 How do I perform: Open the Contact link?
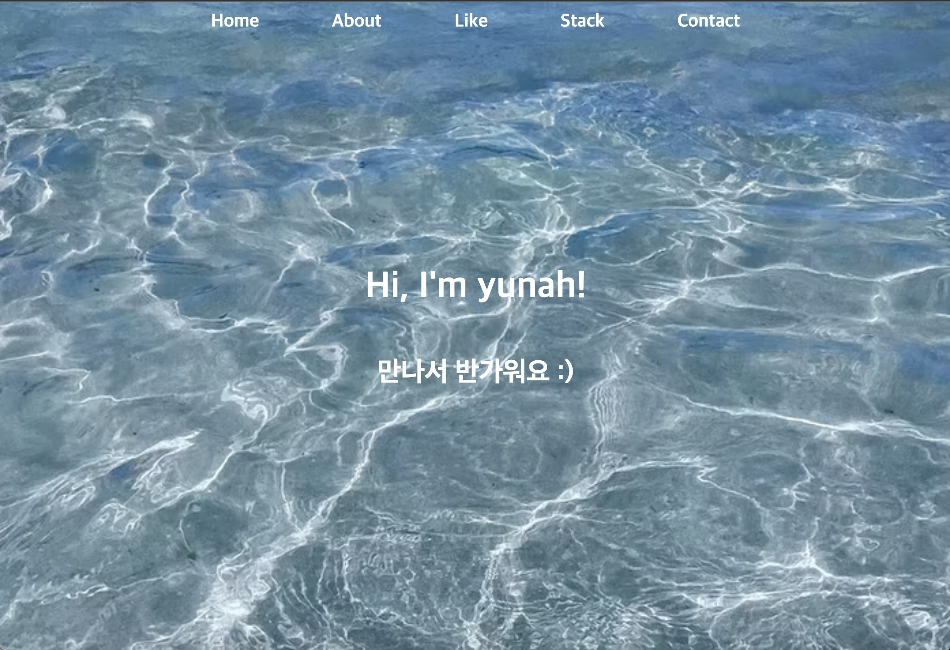pyautogui.click(x=708, y=20)
